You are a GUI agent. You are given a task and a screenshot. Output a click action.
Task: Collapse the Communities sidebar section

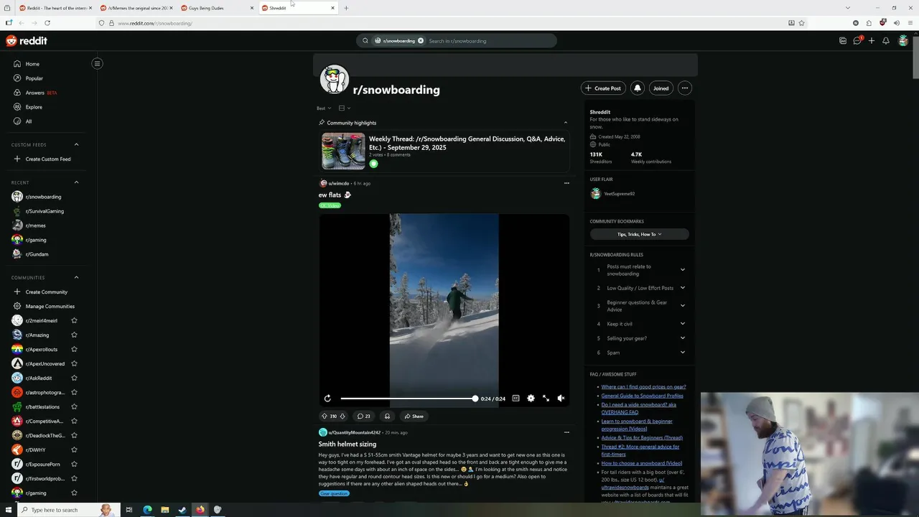click(76, 278)
